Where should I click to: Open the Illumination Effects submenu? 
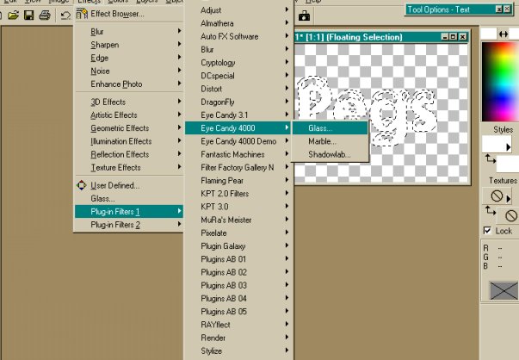[129, 141]
